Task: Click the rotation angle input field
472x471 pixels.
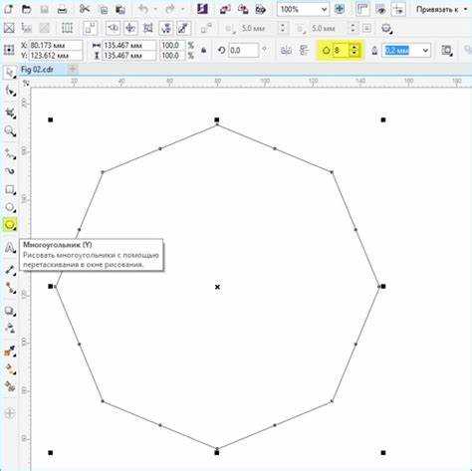Action: [x=243, y=51]
